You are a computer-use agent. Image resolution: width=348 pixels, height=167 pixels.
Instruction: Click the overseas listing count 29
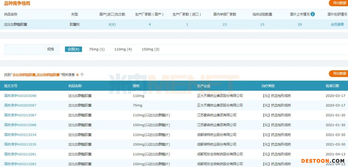coord(300,24)
